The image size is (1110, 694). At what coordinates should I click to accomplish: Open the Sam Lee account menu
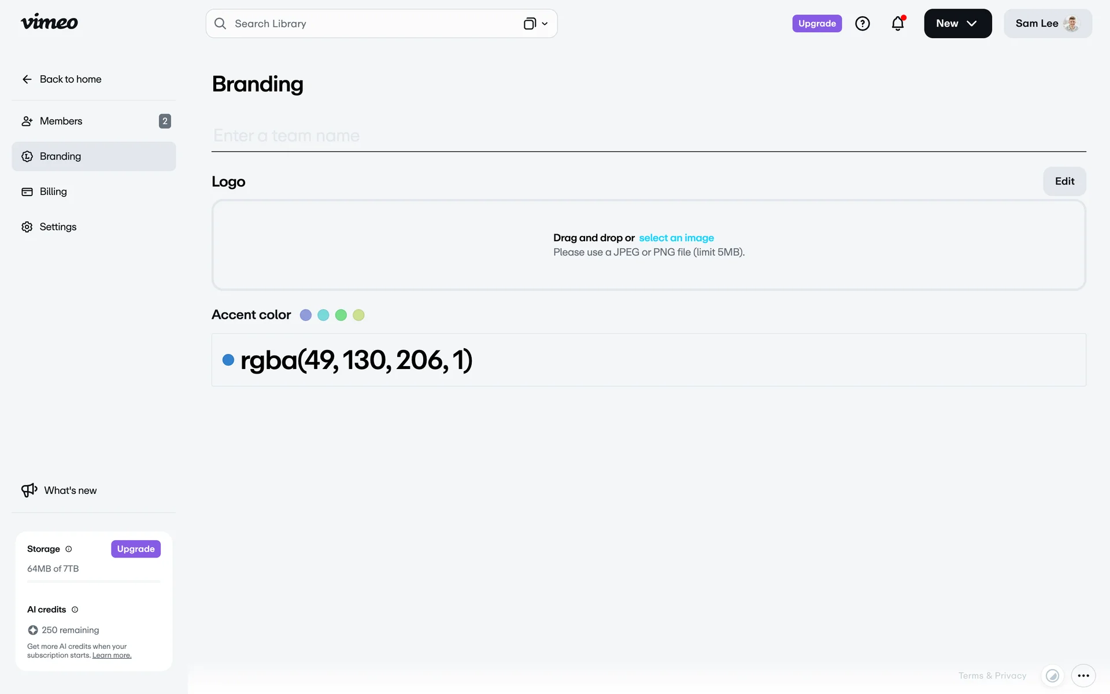(x=1047, y=24)
